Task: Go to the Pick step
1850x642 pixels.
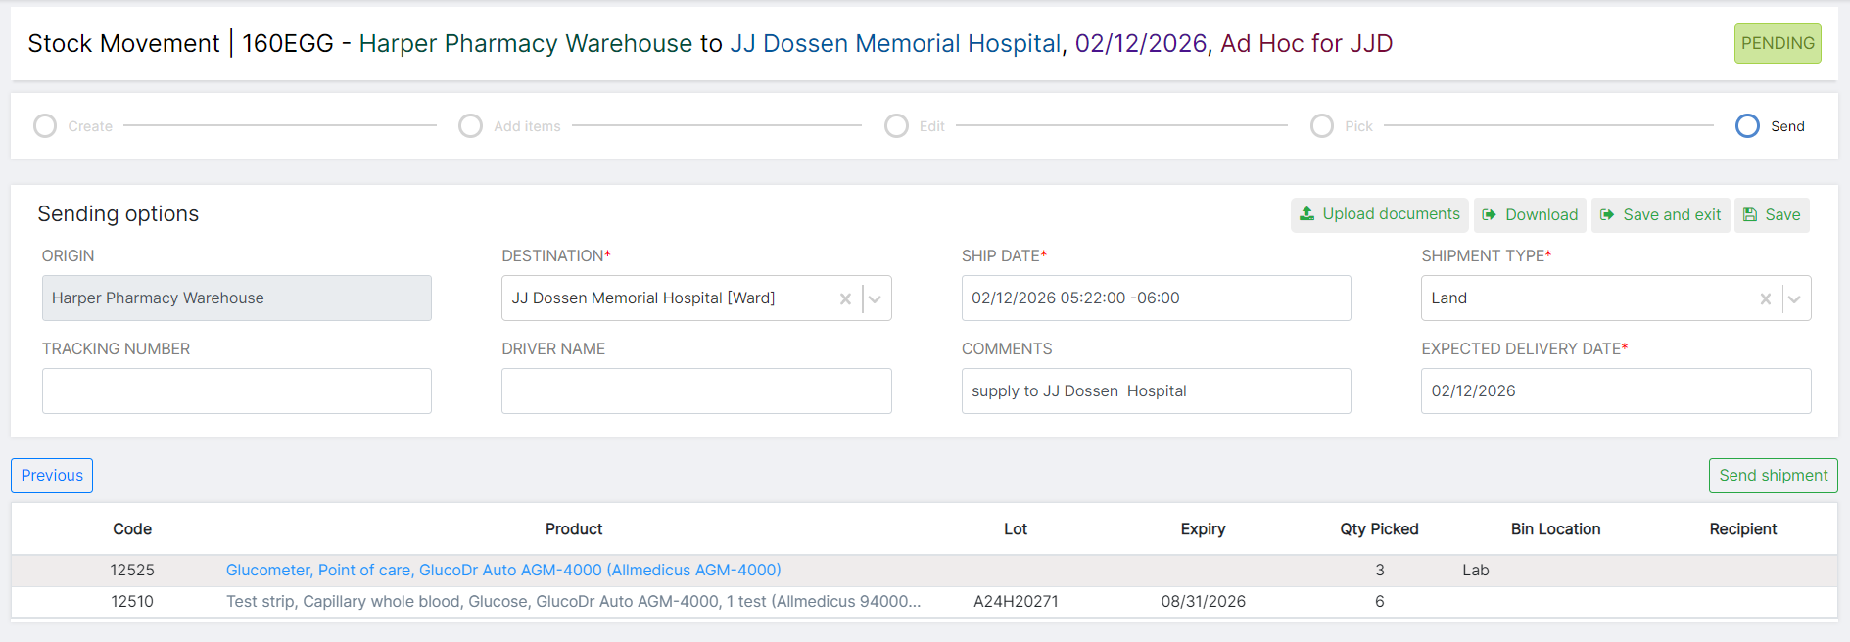Action: coord(1322,126)
